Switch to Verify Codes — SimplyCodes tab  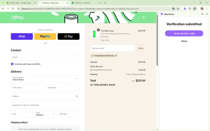point(20,3)
